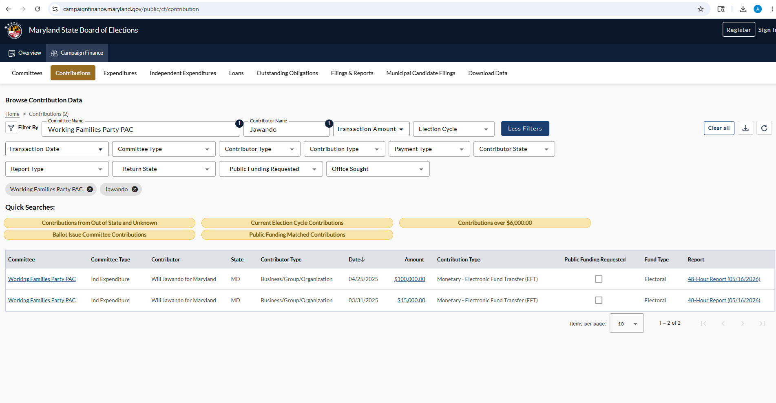Click the Clear all button
The width and height of the screenshot is (776, 403).
tap(719, 128)
